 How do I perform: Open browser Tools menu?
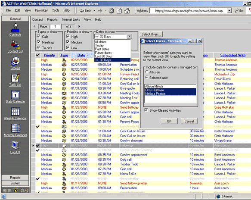[x=56, y=10]
